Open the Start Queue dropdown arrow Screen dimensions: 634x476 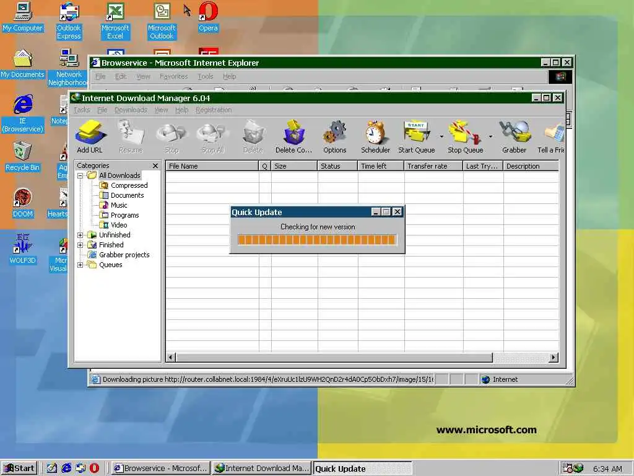pos(441,136)
